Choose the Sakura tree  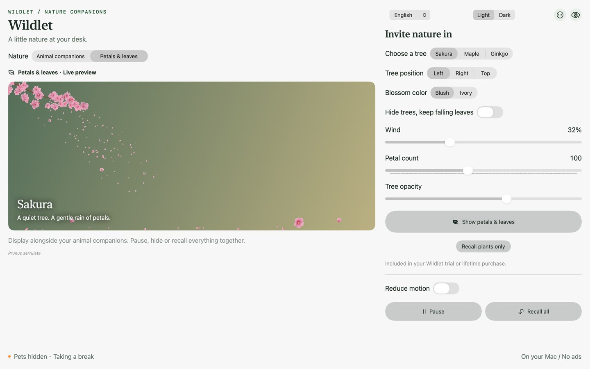[444, 54]
